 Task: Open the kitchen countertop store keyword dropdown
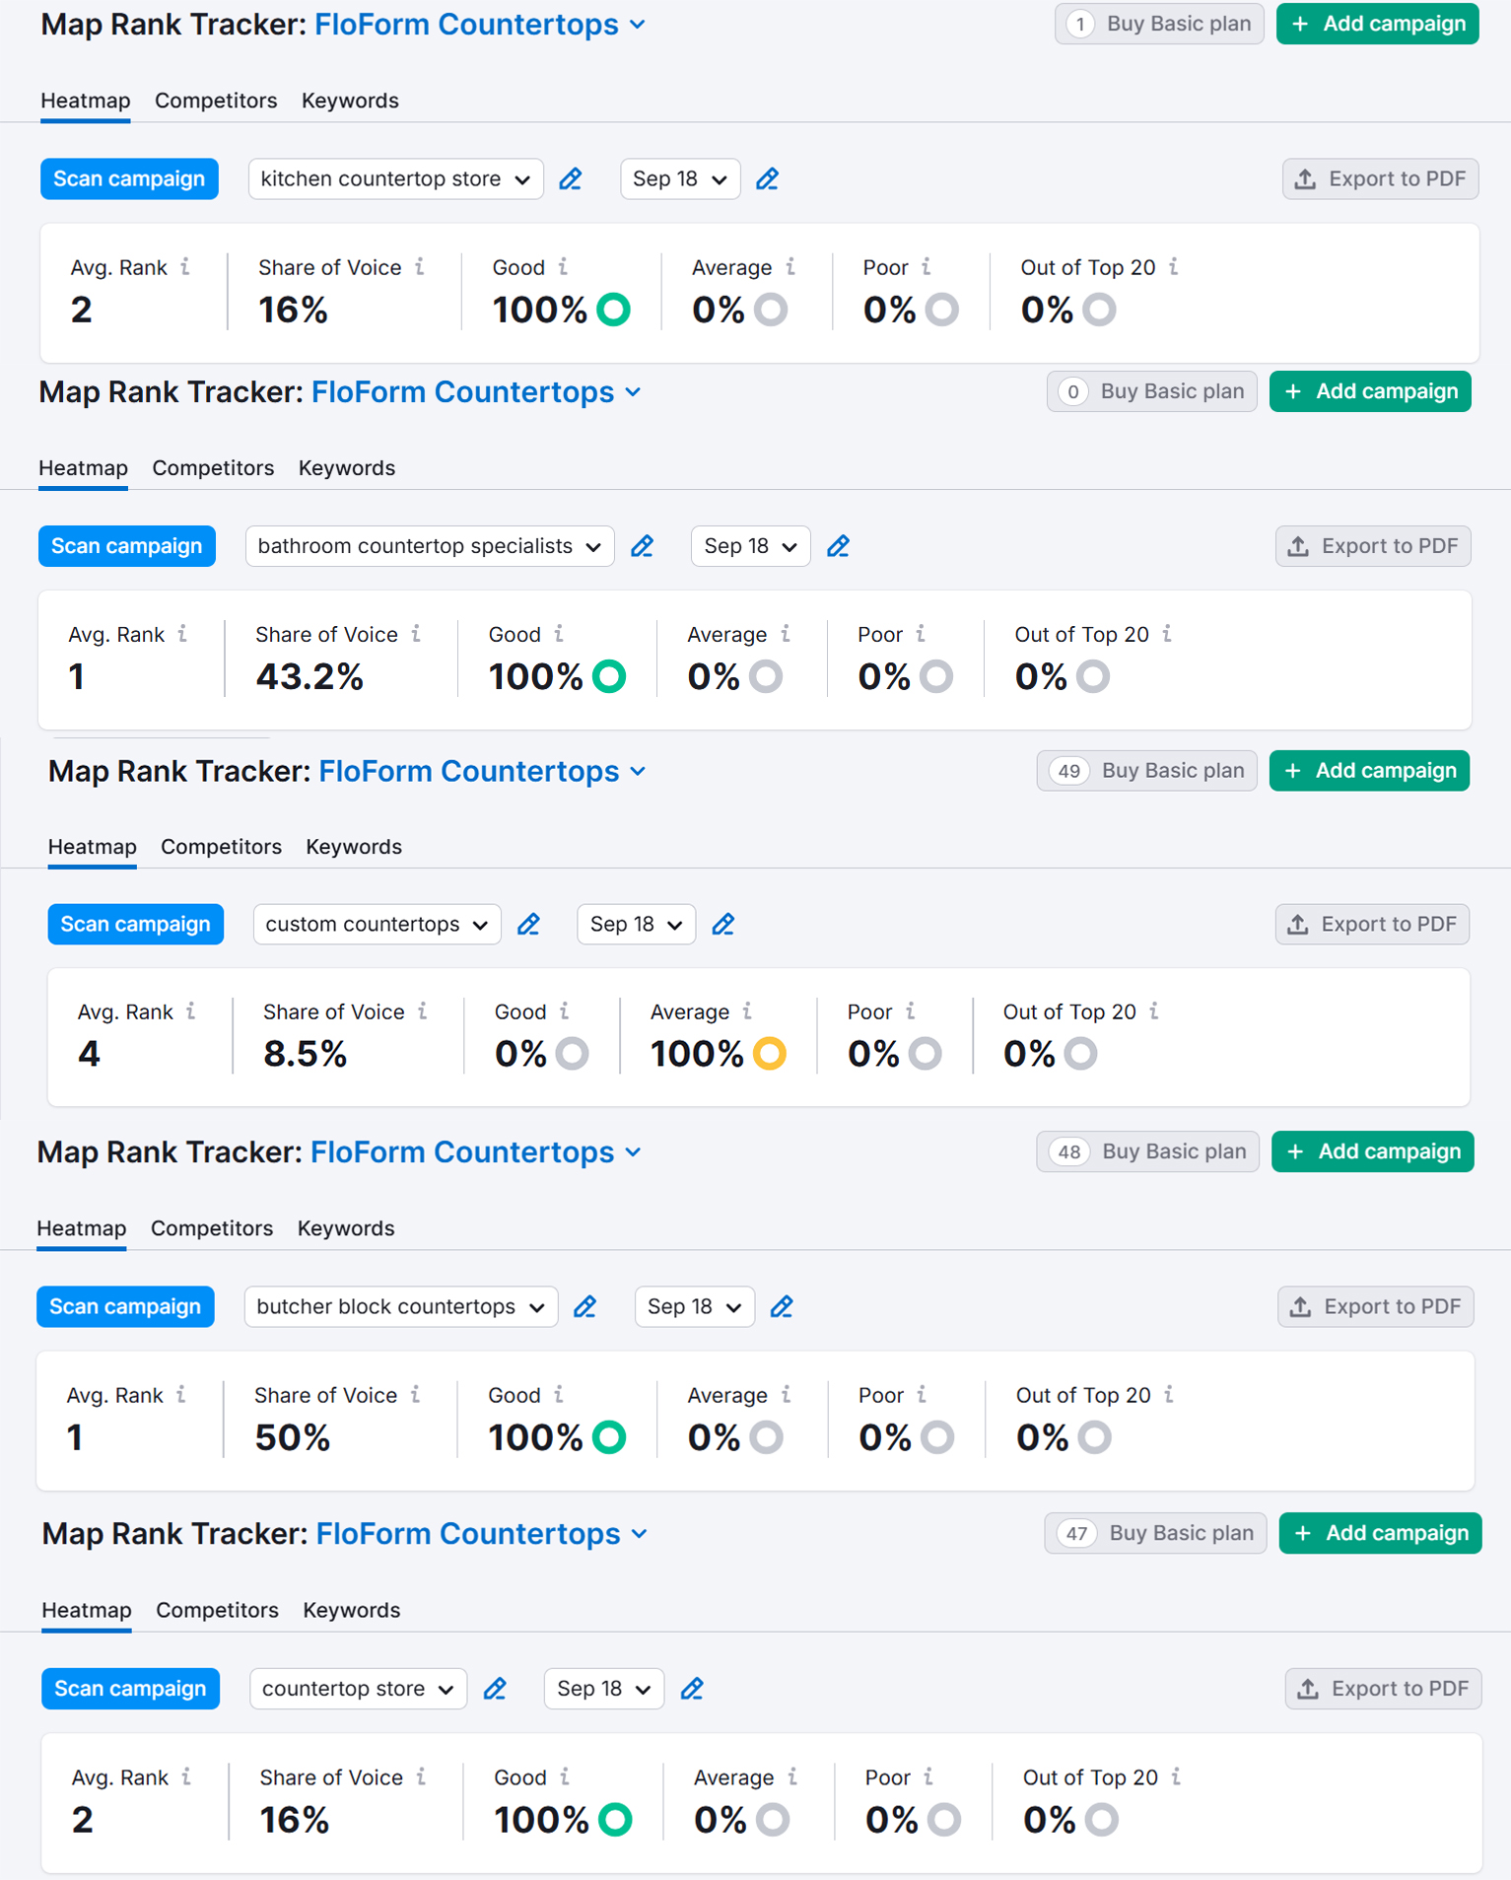395,179
